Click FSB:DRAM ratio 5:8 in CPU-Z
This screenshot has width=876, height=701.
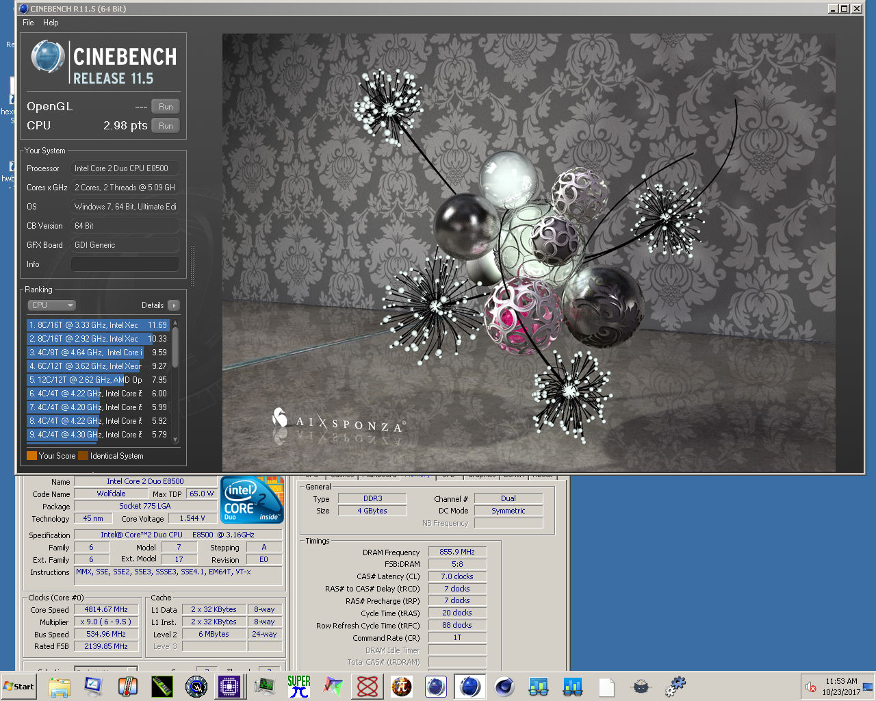pos(457,564)
